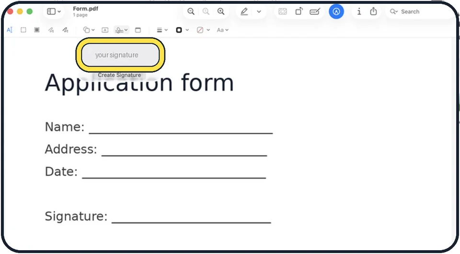Choose Create Signature
The height and width of the screenshot is (254, 460).
click(119, 75)
